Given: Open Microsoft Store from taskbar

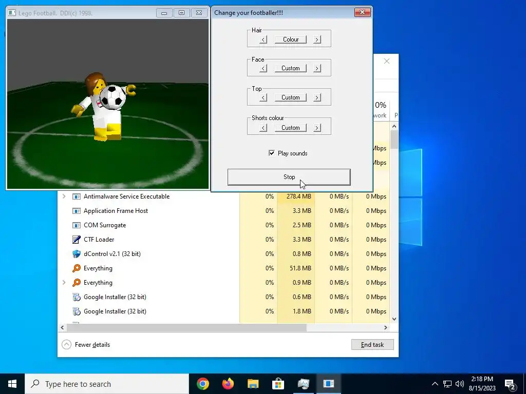Looking at the screenshot, I should (278, 384).
